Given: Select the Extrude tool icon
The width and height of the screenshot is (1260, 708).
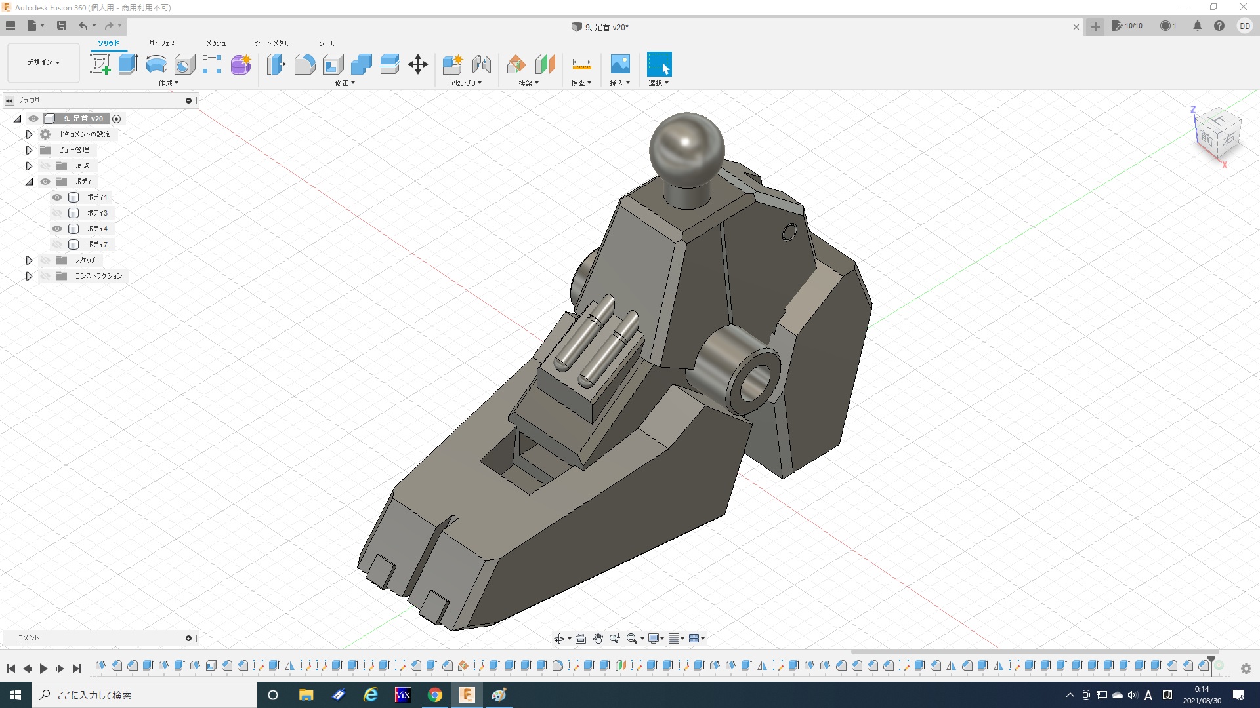Looking at the screenshot, I should [x=128, y=64].
